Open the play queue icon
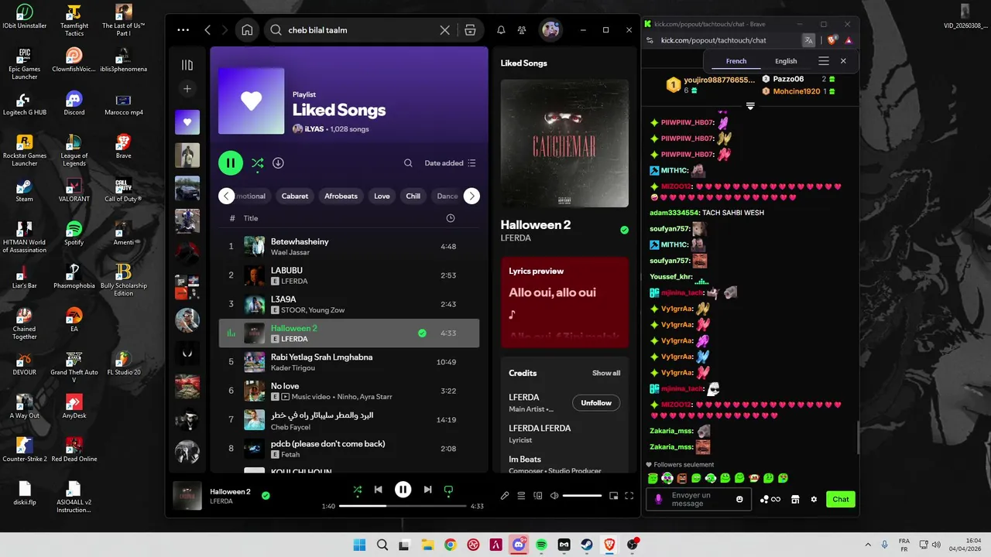 (x=521, y=496)
